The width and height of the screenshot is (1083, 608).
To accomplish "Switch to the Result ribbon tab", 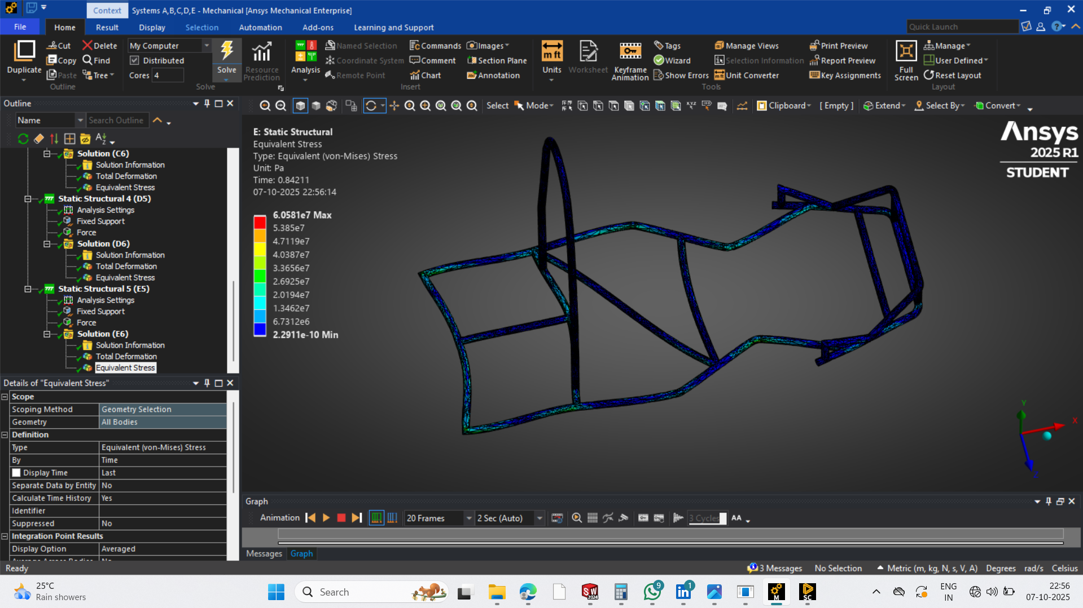I will click(x=107, y=27).
